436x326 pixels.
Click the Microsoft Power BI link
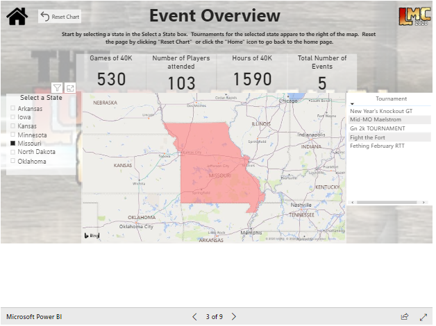click(x=34, y=316)
